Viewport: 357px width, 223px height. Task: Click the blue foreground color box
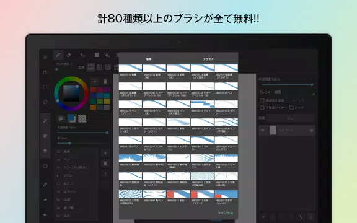tap(72, 118)
